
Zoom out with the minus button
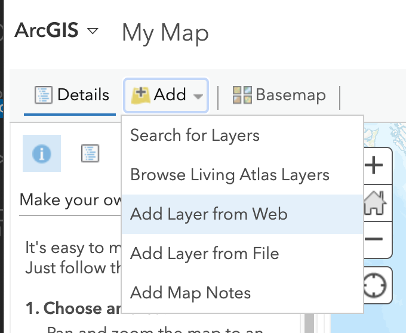[x=377, y=239]
